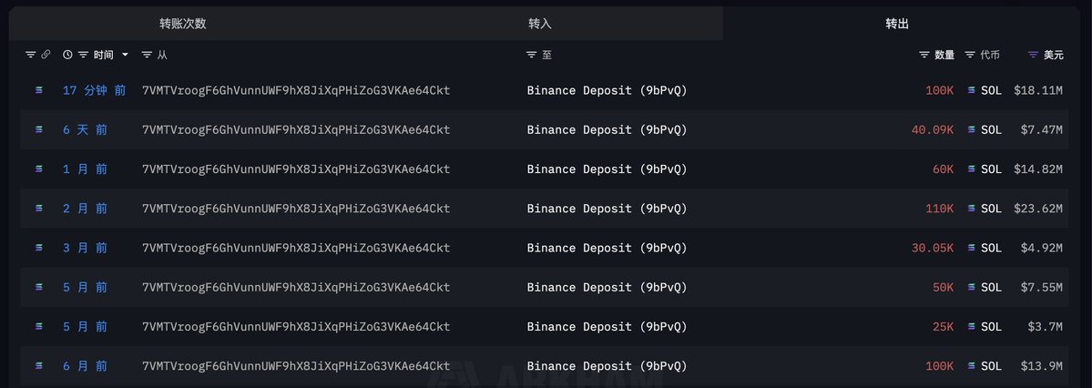
Task: Click the SOL token label in the $3.7M row
Action: (x=991, y=326)
